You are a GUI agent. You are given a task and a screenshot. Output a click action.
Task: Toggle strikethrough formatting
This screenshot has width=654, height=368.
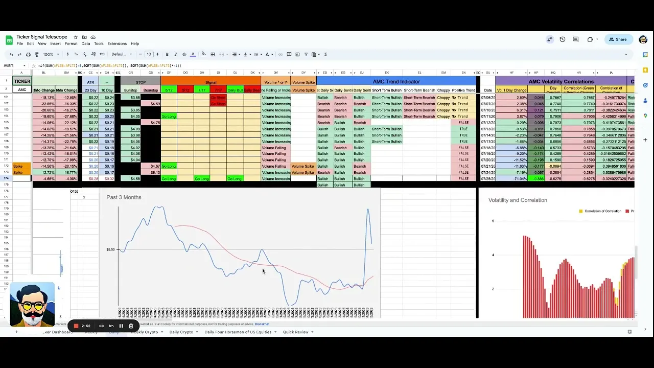tap(184, 54)
